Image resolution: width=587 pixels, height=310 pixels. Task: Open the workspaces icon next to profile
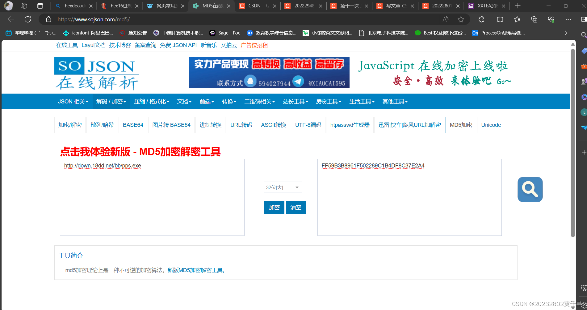click(24, 6)
